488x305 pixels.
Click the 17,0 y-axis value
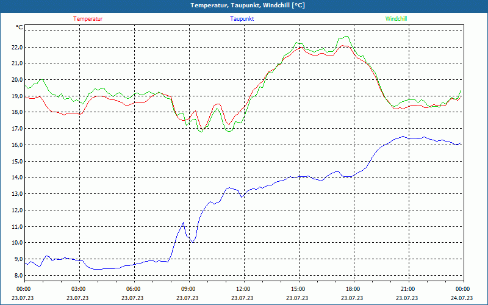click(18, 128)
